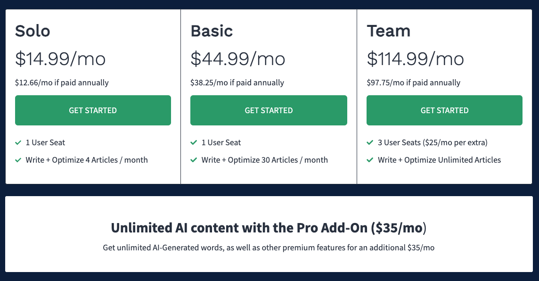
Task: Choose Get Started for the Team plan
Action: point(444,110)
